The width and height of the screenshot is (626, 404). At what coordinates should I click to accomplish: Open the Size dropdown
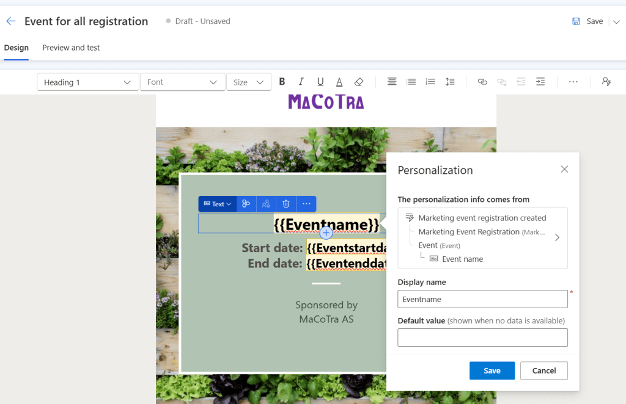click(x=248, y=82)
